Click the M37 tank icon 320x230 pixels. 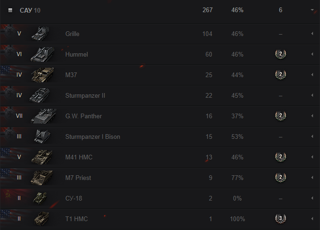click(x=42, y=75)
